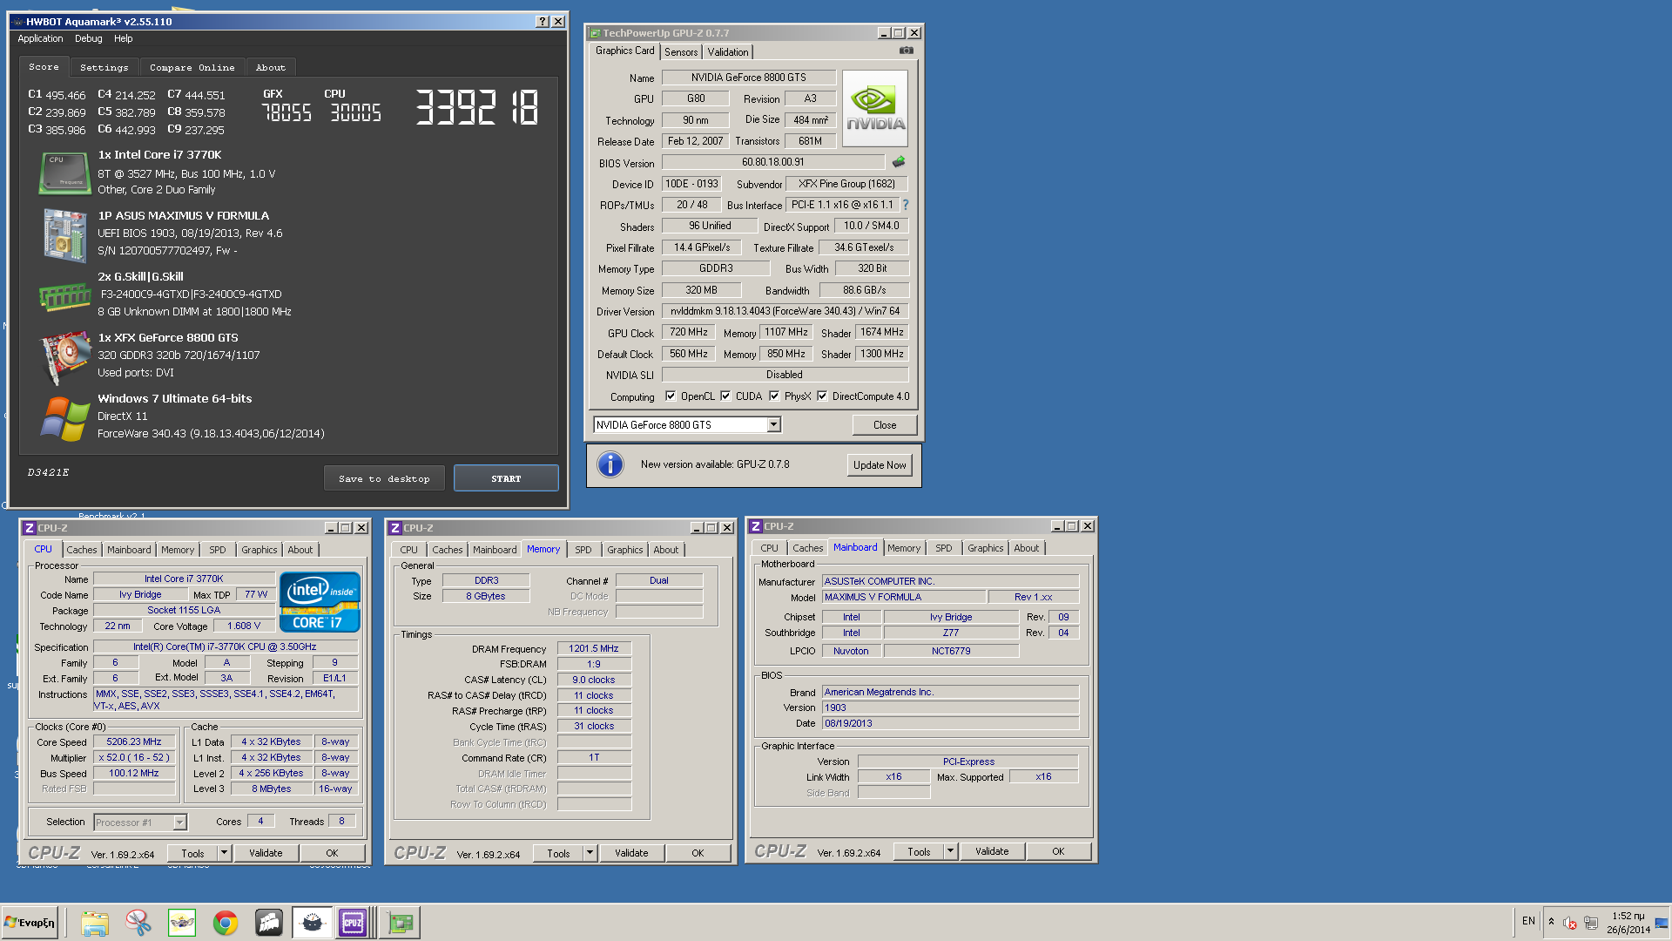Click the total score 339218 in Aquamark
The image size is (1672, 941).
[476, 108]
